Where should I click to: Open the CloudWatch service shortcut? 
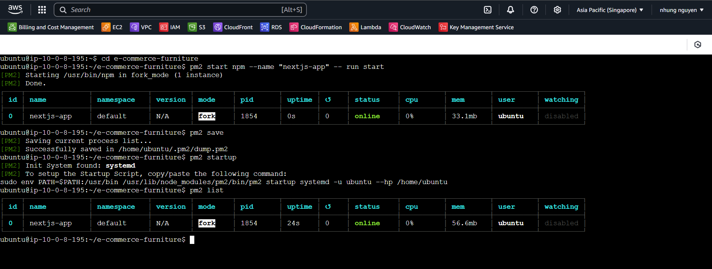pos(410,27)
